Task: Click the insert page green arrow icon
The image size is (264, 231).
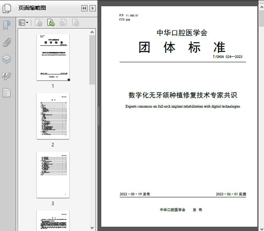Action: [x=51, y=23]
